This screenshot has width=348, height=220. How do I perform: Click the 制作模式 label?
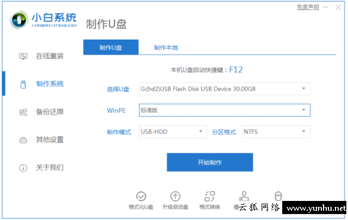119,132
